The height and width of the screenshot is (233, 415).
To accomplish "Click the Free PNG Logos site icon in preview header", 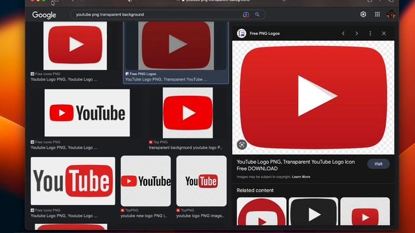I will 241,33.
